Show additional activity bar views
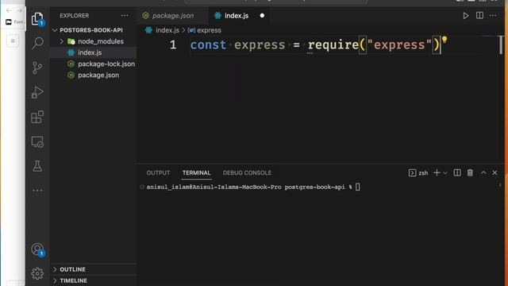This screenshot has width=508, height=286. tap(37, 191)
